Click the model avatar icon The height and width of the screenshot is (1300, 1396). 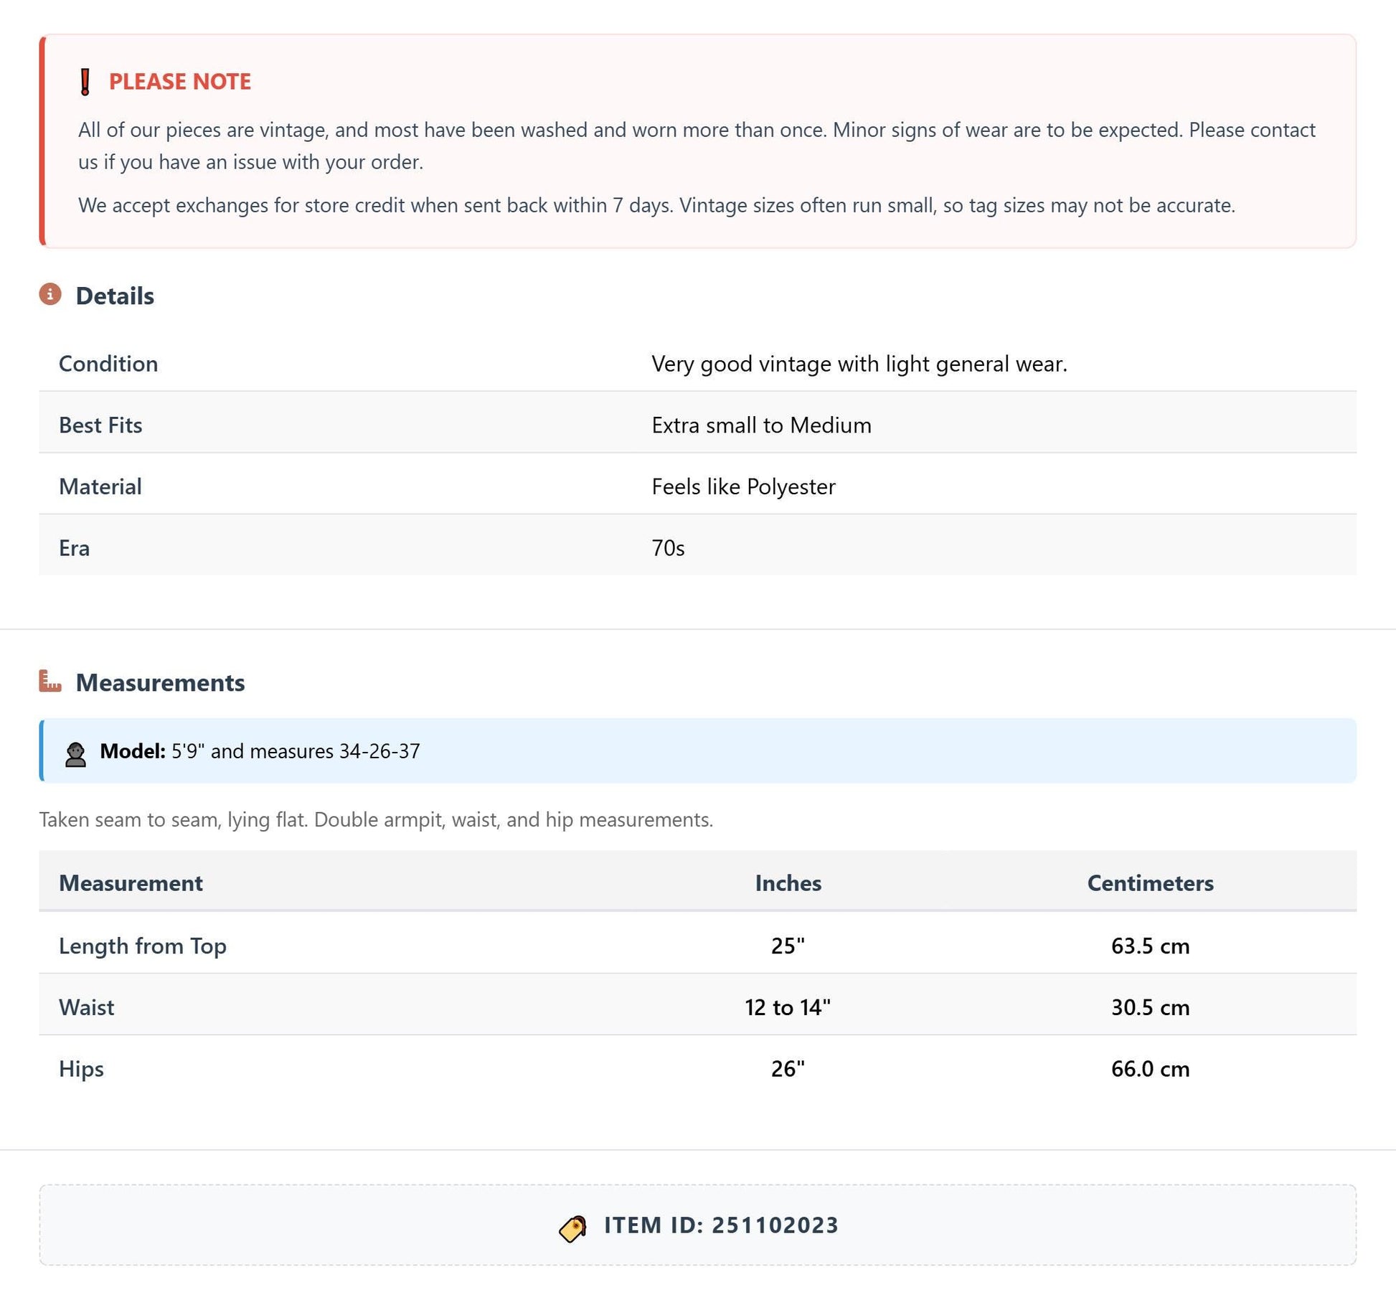(75, 755)
